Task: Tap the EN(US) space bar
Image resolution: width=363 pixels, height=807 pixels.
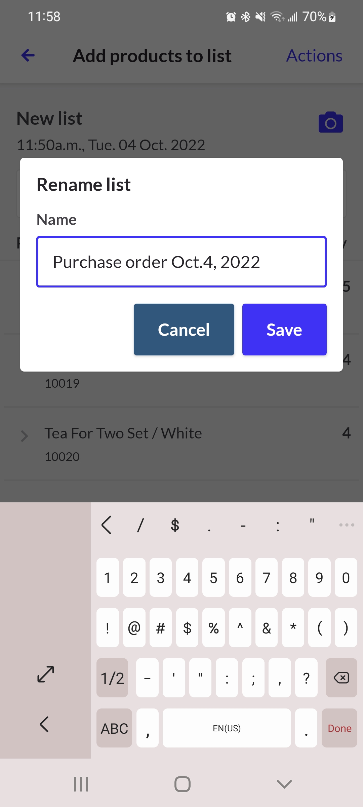Action: tap(227, 728)
